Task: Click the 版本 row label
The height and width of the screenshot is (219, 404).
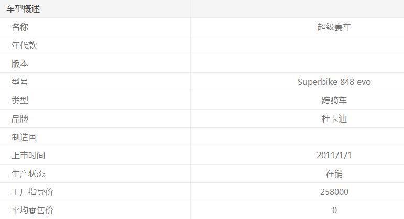Action: (x=20, y=64)
